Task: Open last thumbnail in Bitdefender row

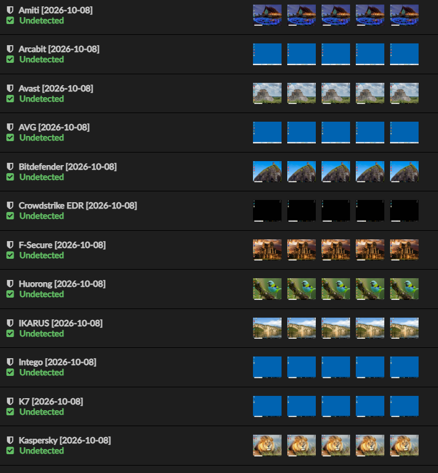Action: click(x=404, y=171)
